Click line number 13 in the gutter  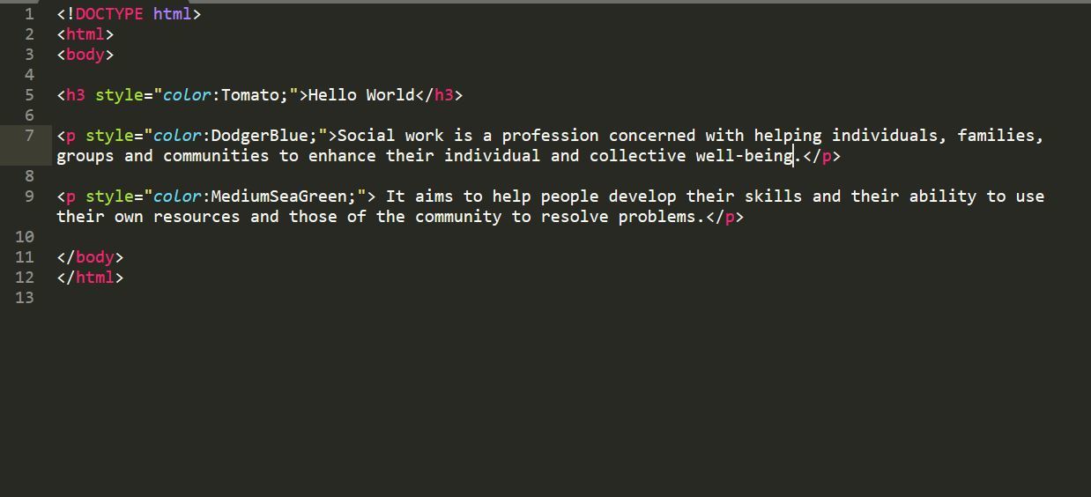coord(25,298)
